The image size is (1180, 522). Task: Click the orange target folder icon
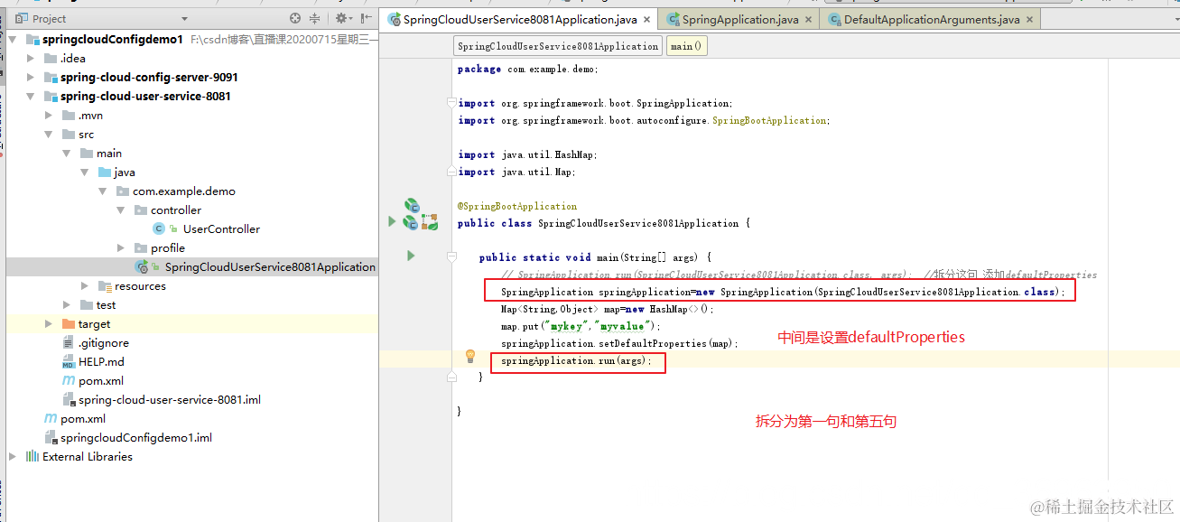69,323
